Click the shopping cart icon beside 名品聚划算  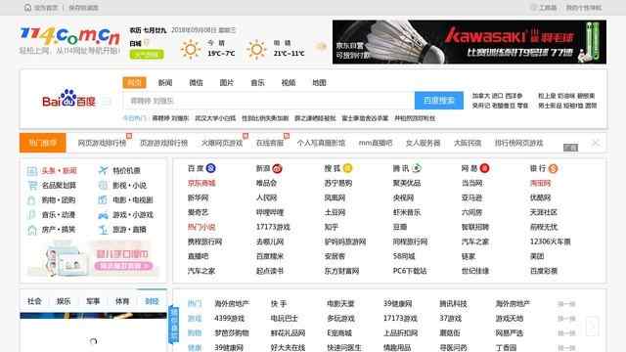pos(32,186)
